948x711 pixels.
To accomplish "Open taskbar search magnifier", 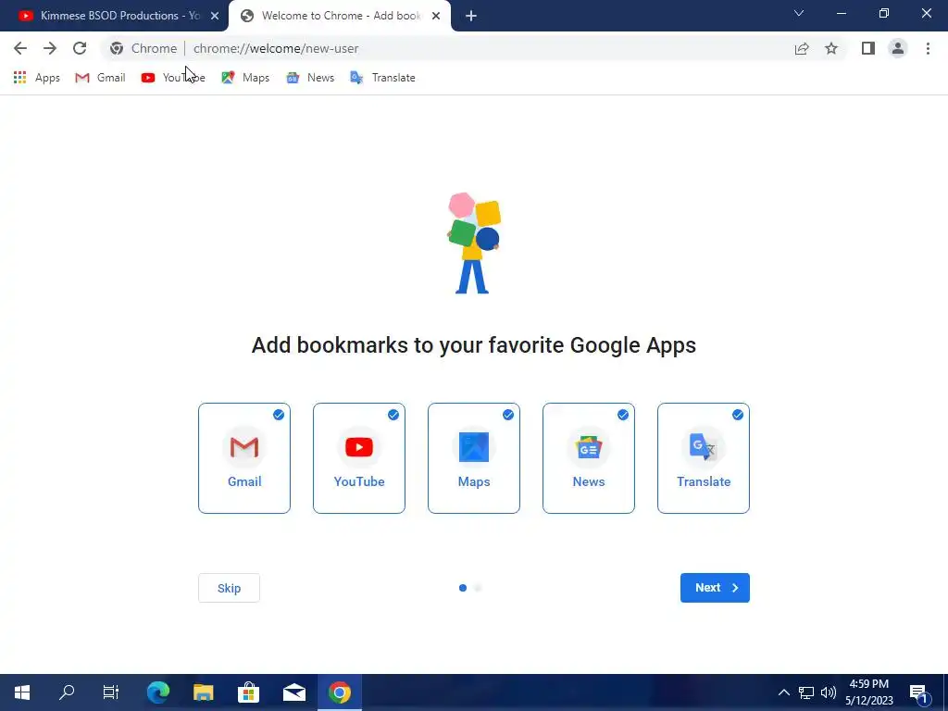I will click(x=67, y=692).
